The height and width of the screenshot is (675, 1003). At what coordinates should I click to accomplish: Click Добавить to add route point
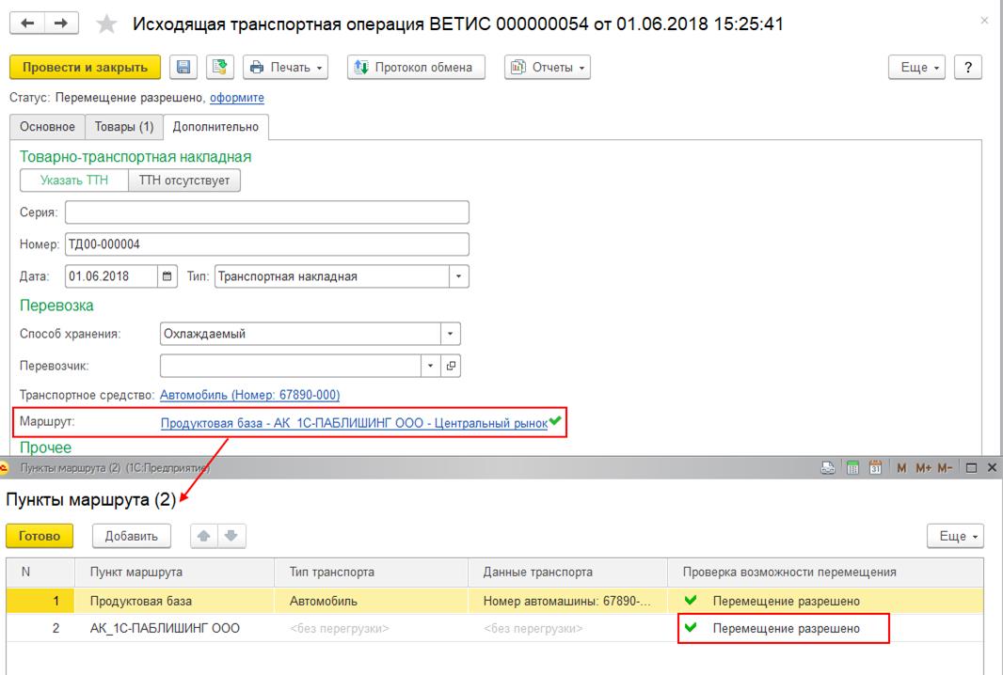(x=131, y=536)
